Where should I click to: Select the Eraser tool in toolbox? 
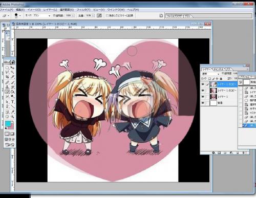click(x=7, y=92)
